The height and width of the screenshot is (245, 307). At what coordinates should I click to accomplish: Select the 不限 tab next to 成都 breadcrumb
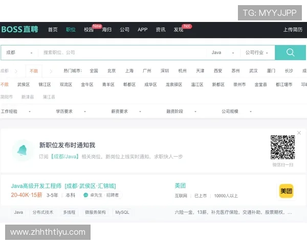(34, 71)
